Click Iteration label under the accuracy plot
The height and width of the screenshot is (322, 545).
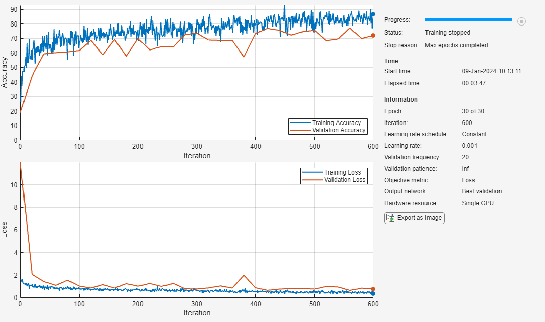pos(197,156)
